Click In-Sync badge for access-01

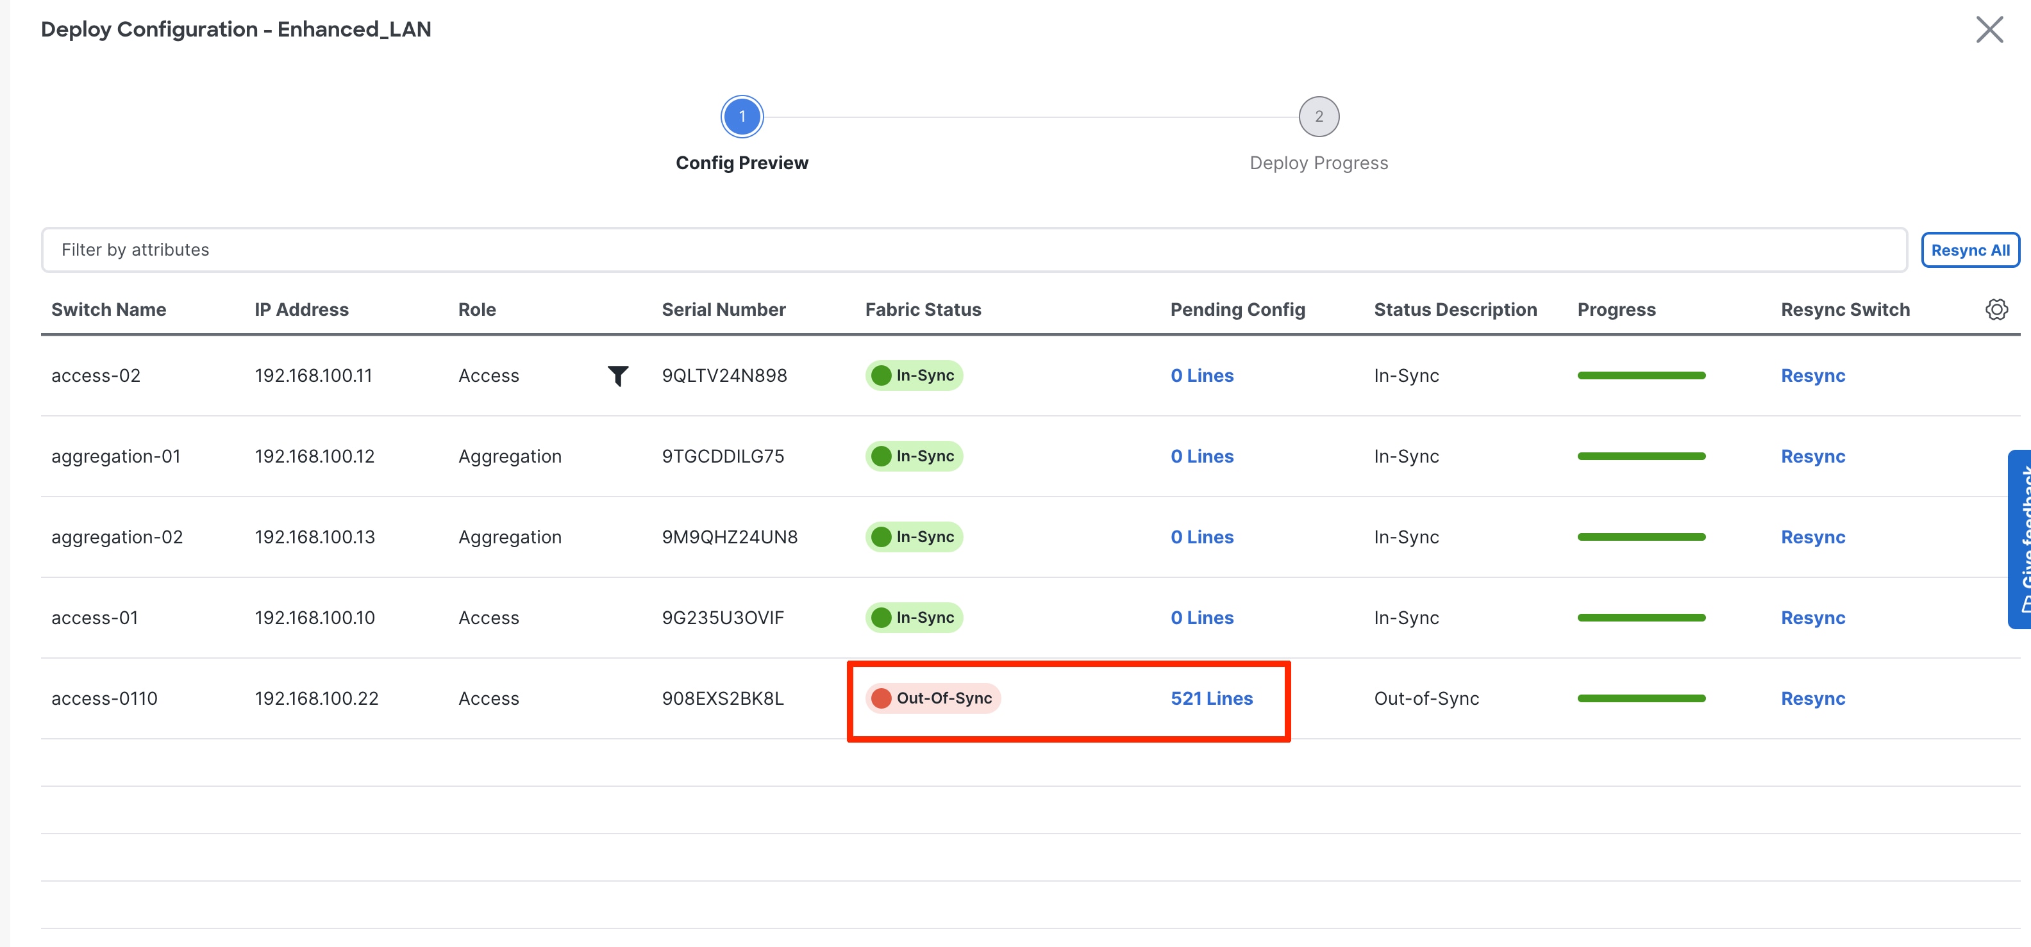pos(914,618)
